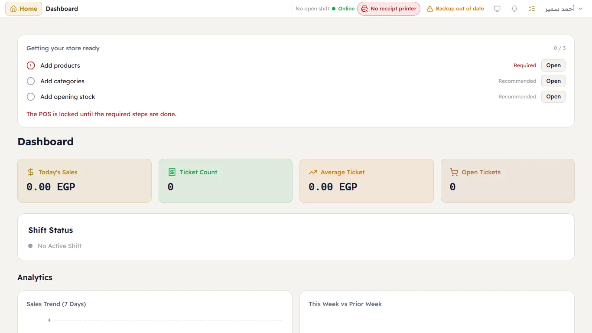
Task: Click the receipt icon on Ticket Count
Action: (172, 172)
